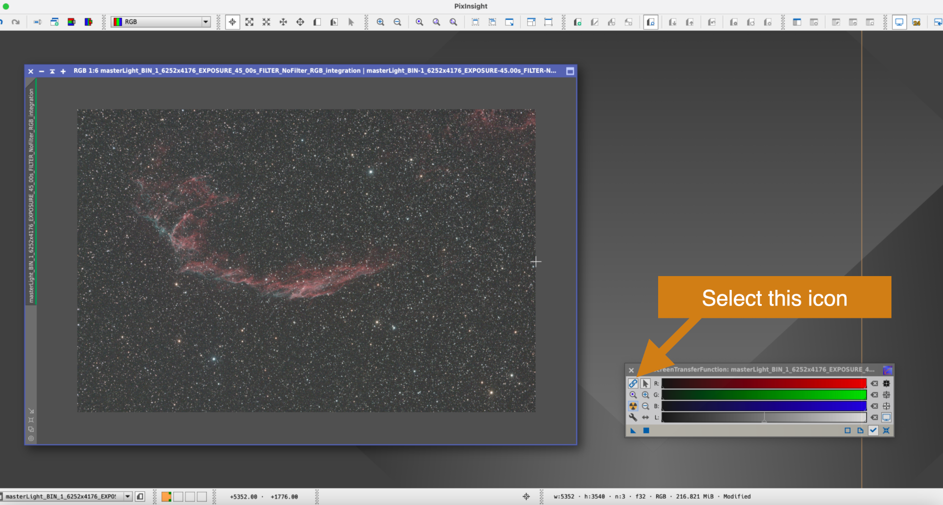Click the STF zoom in magnifier icon
This screenshot has width=943, height=505.
(x=645, y=395)
